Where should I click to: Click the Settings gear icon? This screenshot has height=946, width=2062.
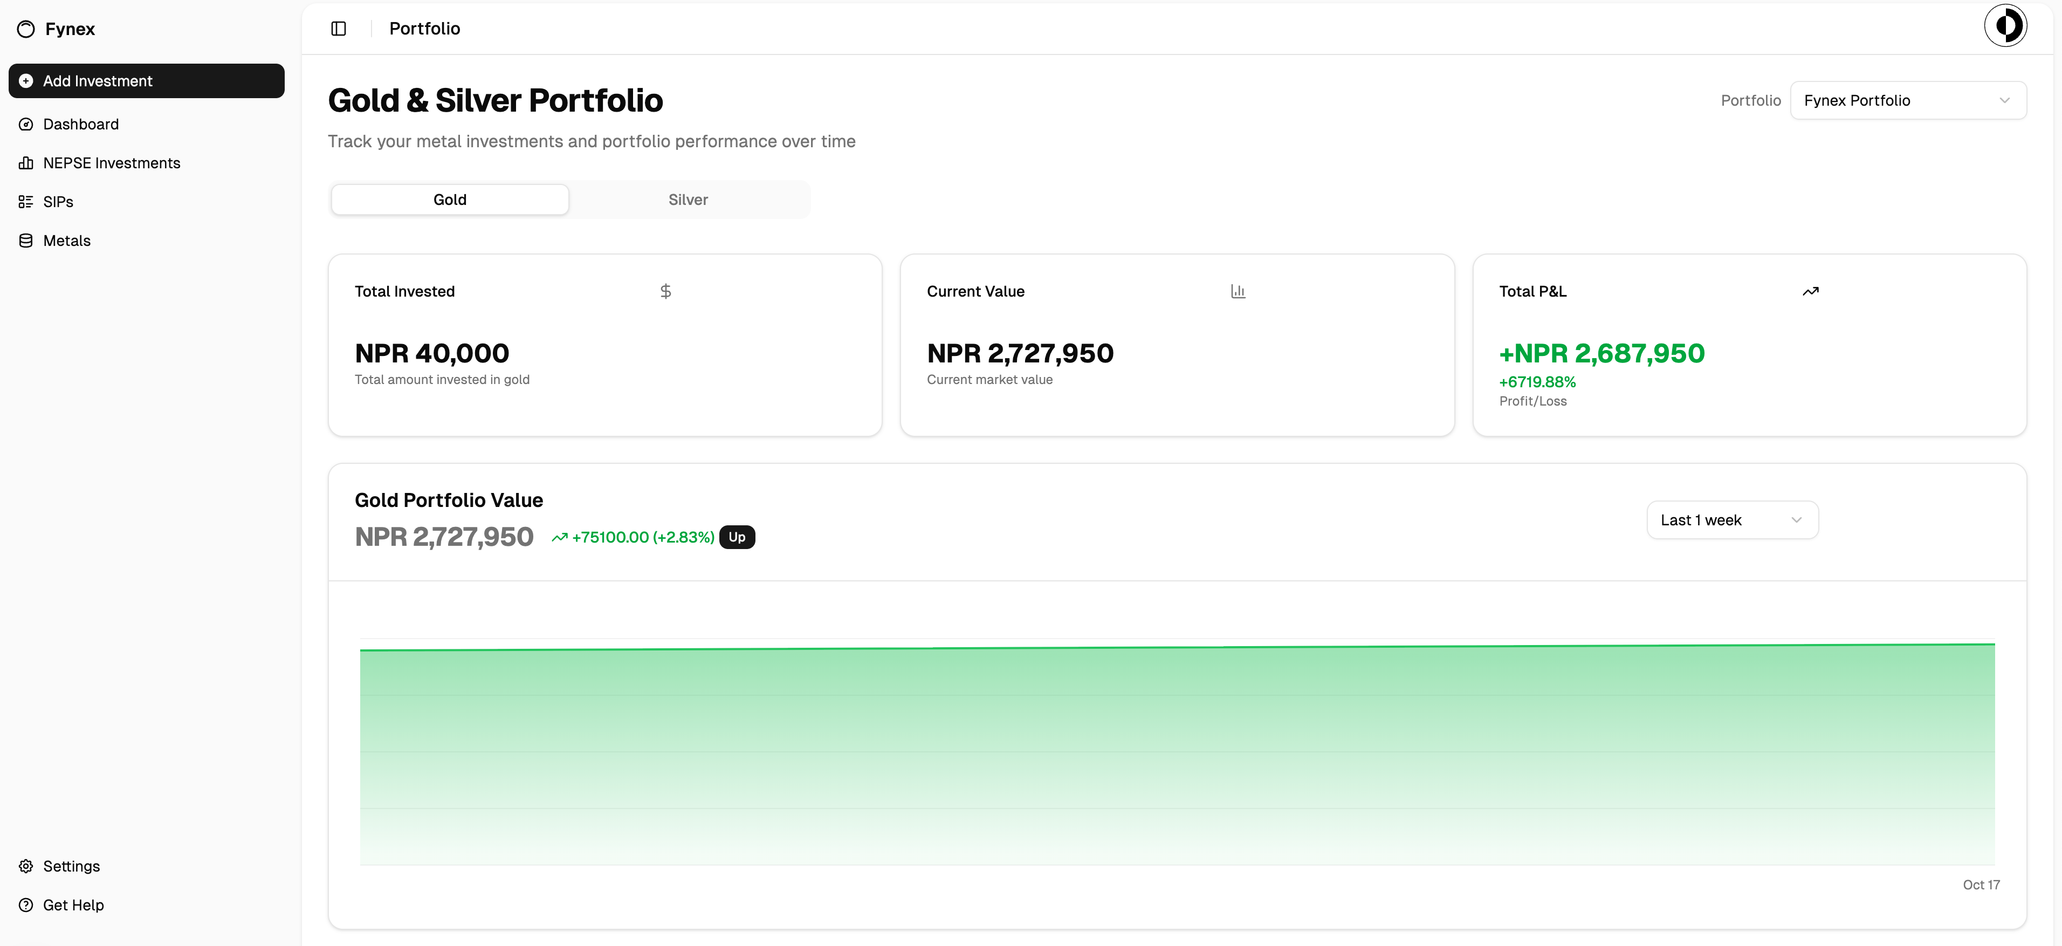pyautogui.click(x=26, y=866)
